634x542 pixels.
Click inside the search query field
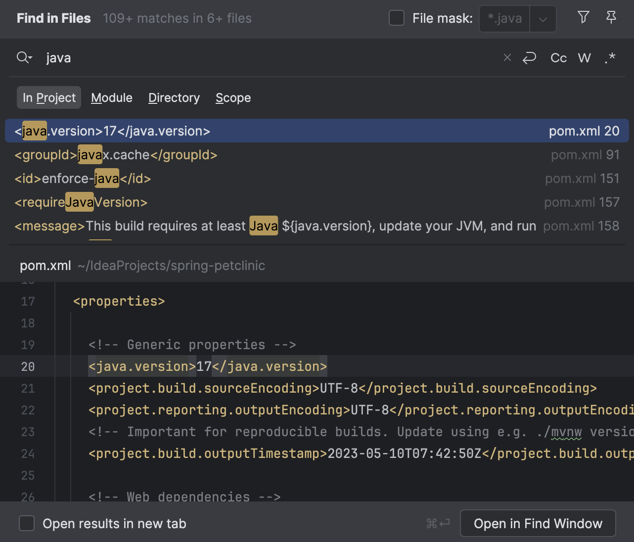198,57
